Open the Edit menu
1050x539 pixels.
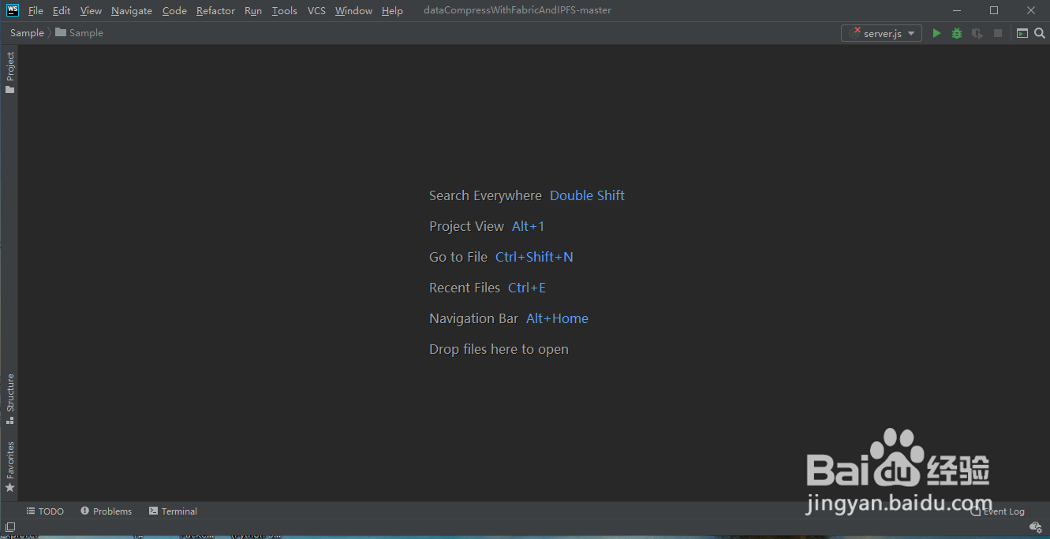point(62,10)
